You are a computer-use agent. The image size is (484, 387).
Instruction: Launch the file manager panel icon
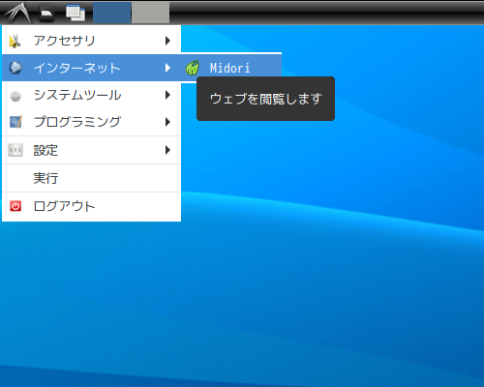47,13
